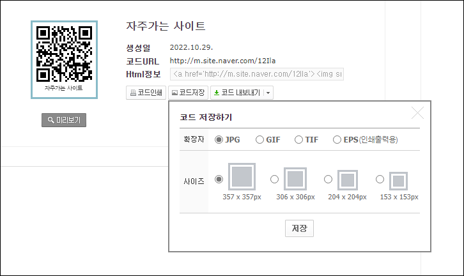Image resolution: width=464 pixels, height=276 pixels.
Task: Click the creation date 2022.10.29.
Action: (x=191, y=47)
